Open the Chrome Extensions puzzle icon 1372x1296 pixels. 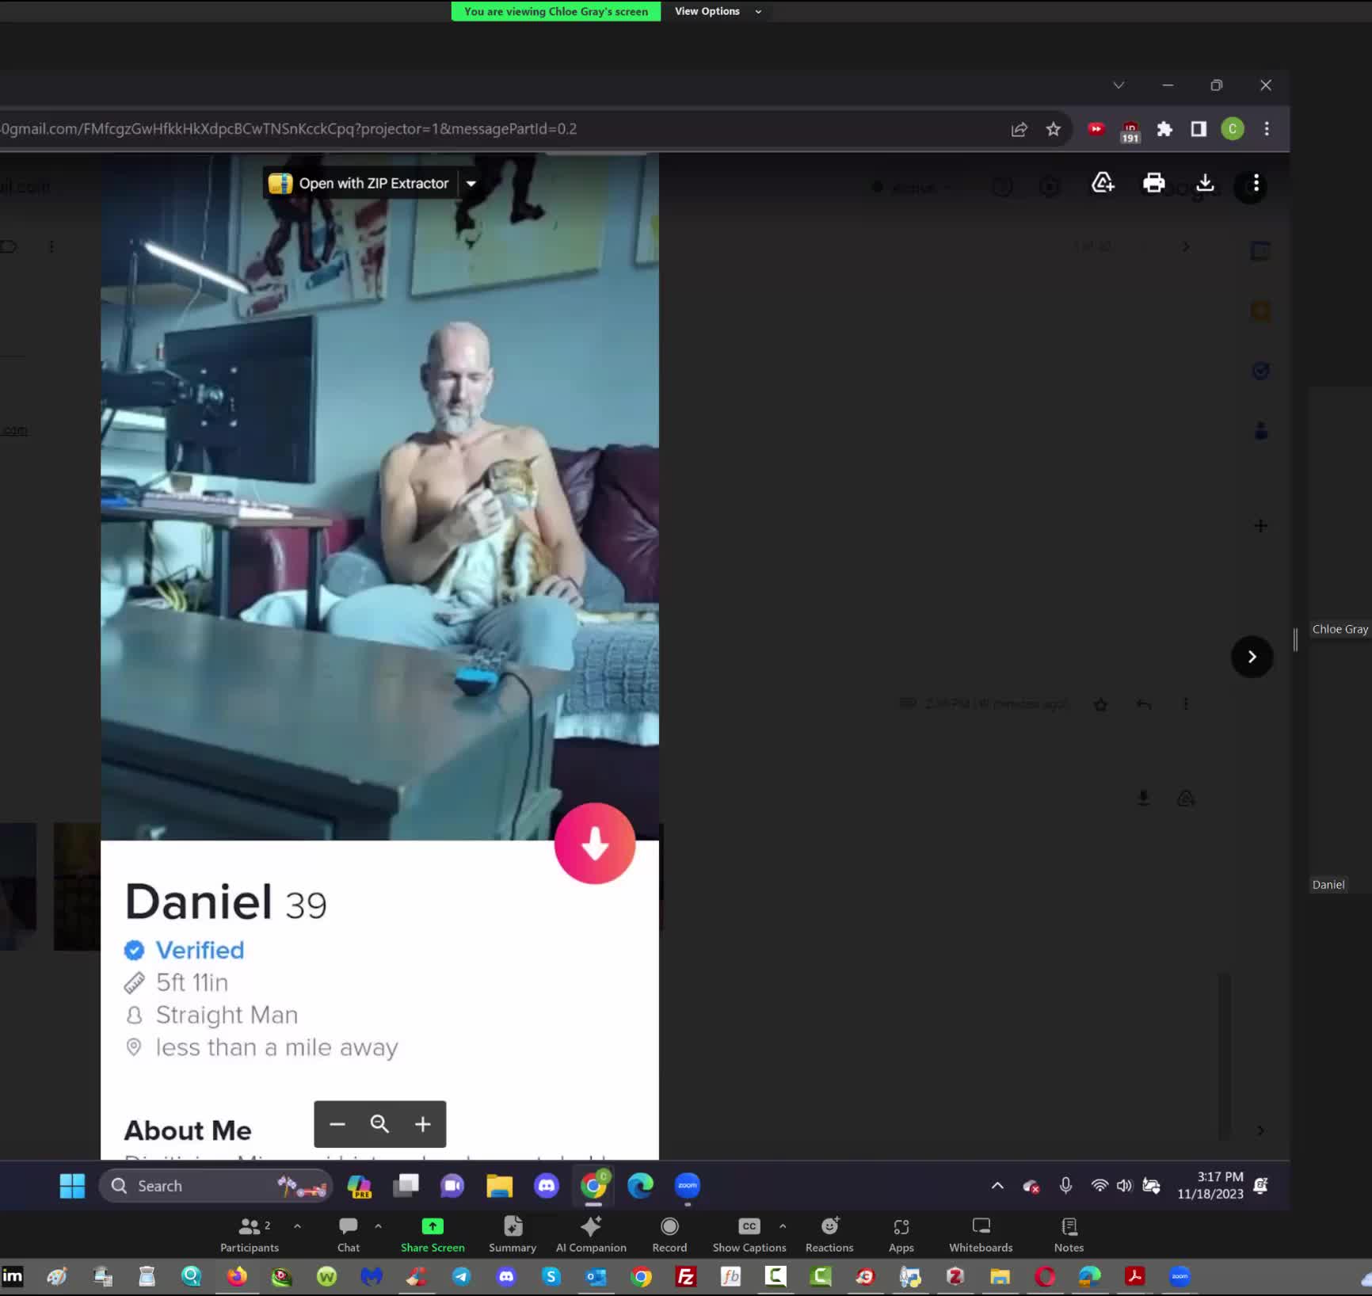[x=1164, y=129]
